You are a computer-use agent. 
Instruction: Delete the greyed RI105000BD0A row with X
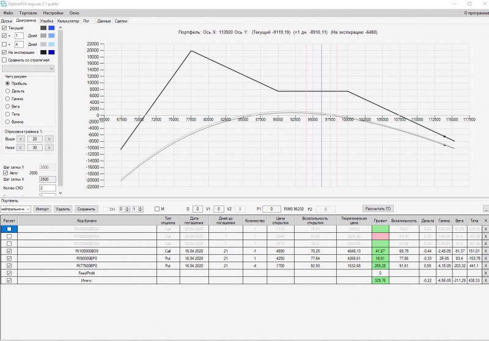click(x=485, y=229)
